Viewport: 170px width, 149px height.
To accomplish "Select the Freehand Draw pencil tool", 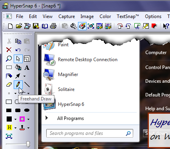I will pos(18,85).
